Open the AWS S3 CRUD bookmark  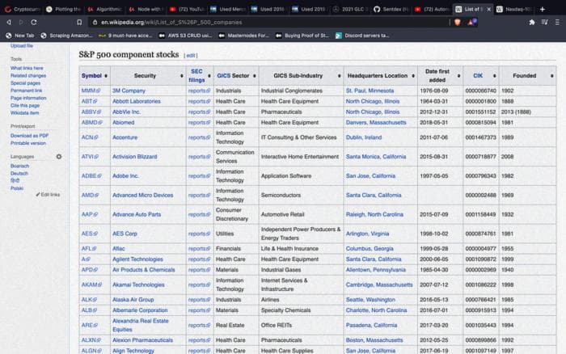[x=185, y=36]
